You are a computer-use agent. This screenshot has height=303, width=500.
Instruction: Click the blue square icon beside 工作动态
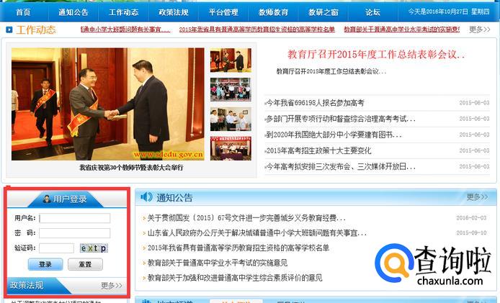pos(9,30)
